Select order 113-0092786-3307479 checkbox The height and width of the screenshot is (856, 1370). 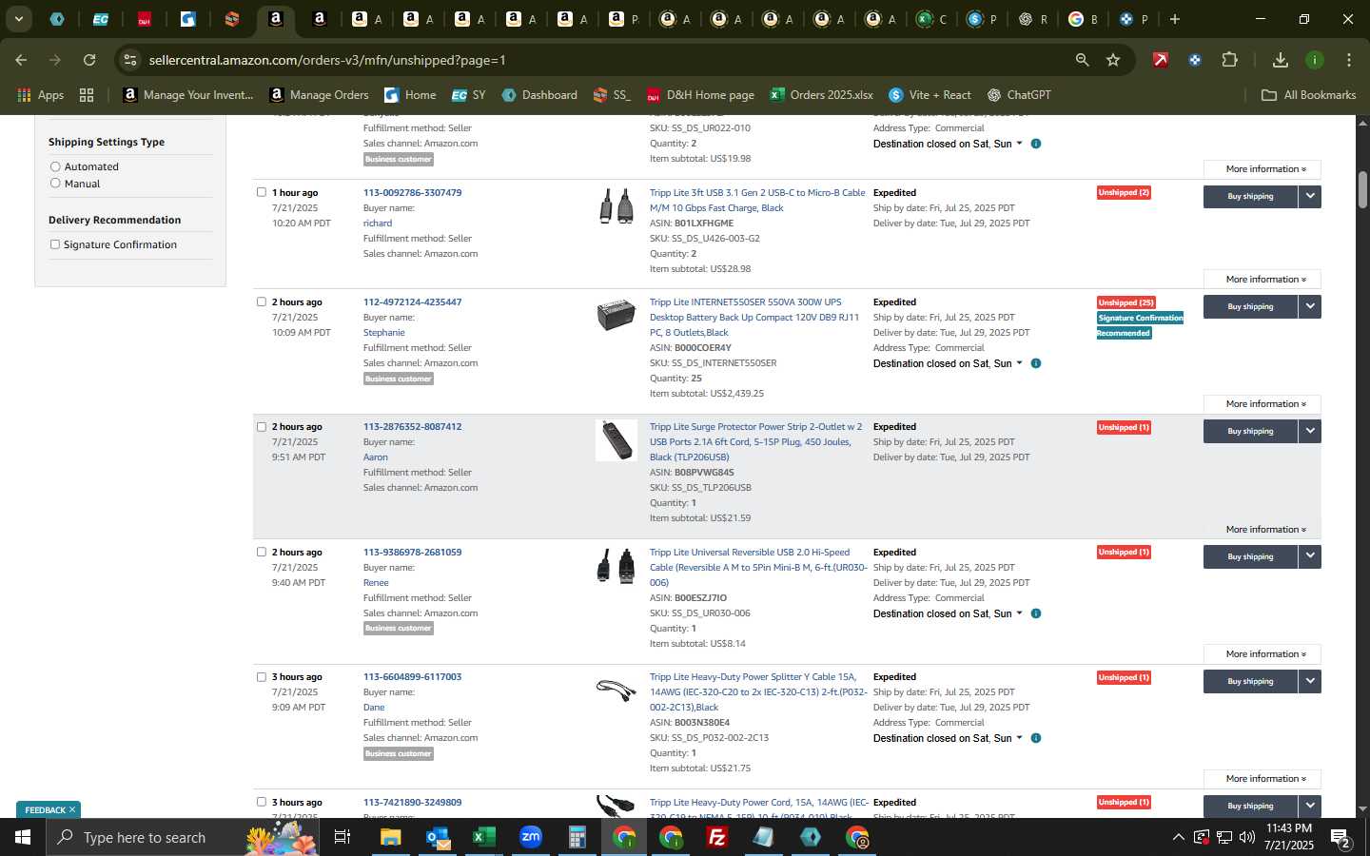click(262, 192)
